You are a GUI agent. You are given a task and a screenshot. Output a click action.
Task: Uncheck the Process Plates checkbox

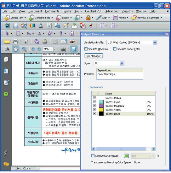[94, 98]
